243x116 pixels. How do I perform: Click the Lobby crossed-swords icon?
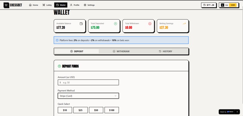[44, 5]
